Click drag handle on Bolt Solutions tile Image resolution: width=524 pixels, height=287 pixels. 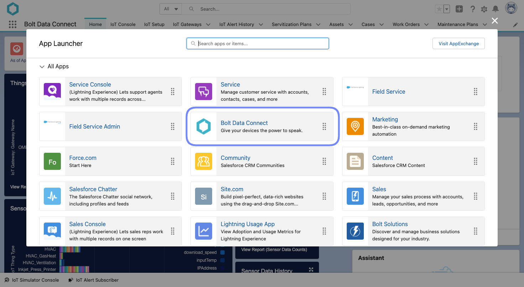(476, 231)
